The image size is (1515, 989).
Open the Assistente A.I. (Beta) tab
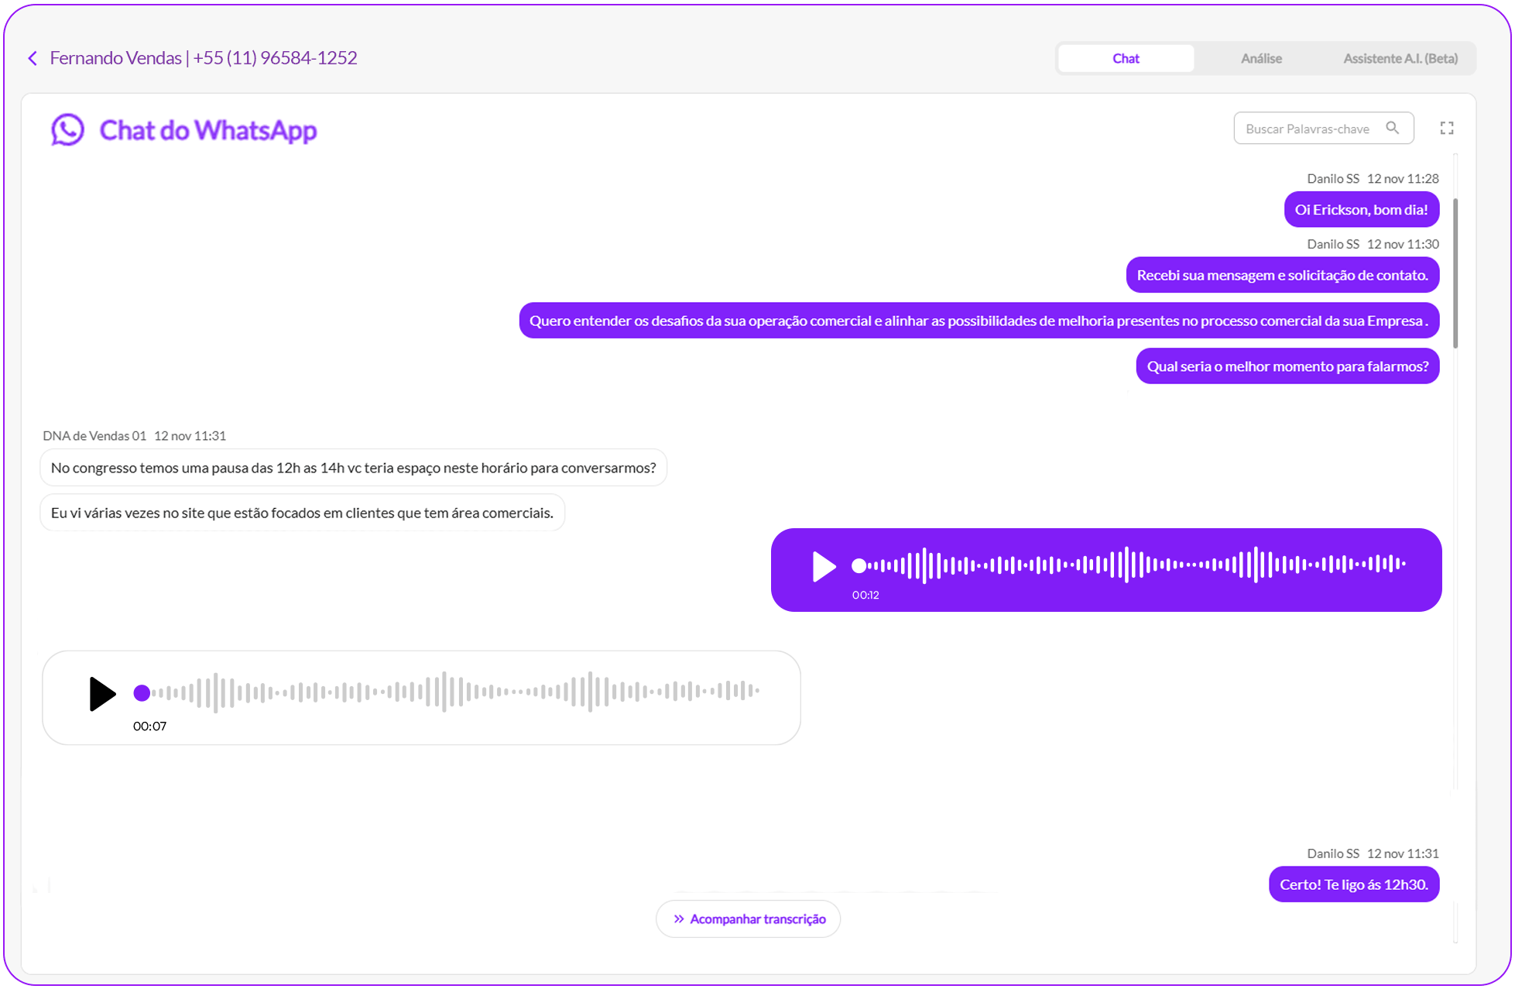pyautogui.click(x=1400, y=58)
